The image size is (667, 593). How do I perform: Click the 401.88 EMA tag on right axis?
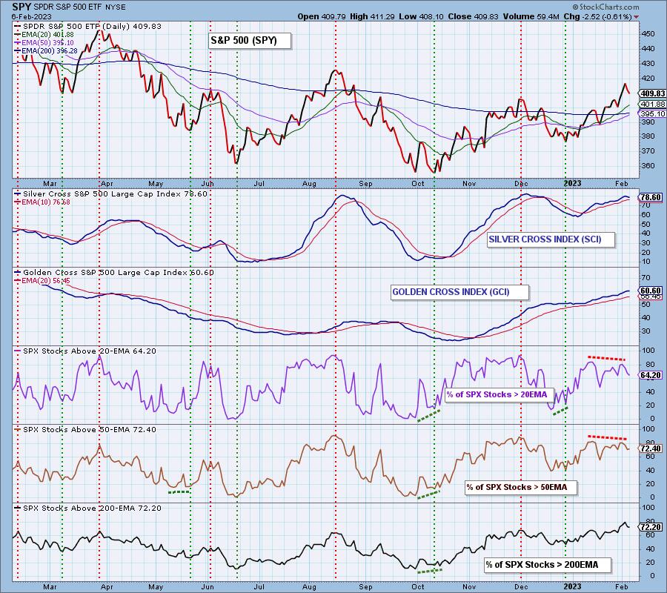coord(652,105)
